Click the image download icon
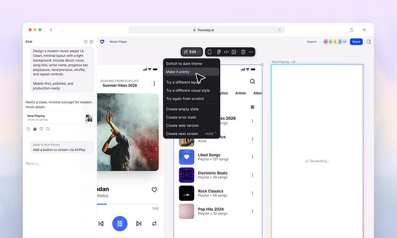 [234, 52]
